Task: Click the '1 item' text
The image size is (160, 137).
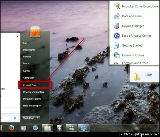Action: point(149,75)
